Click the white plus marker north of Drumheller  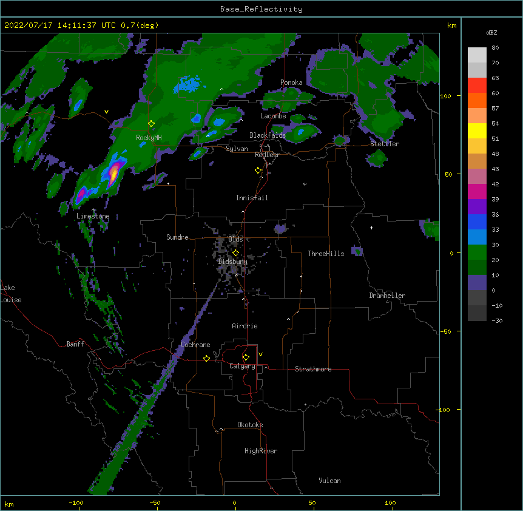tap(371, 228)
